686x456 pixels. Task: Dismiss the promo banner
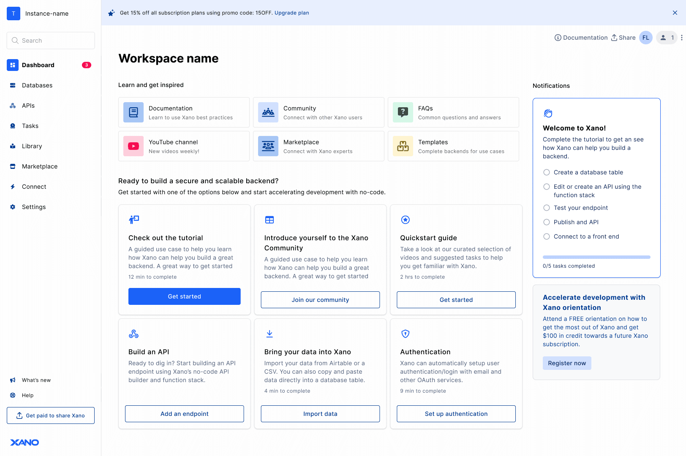tap(675, 13)
